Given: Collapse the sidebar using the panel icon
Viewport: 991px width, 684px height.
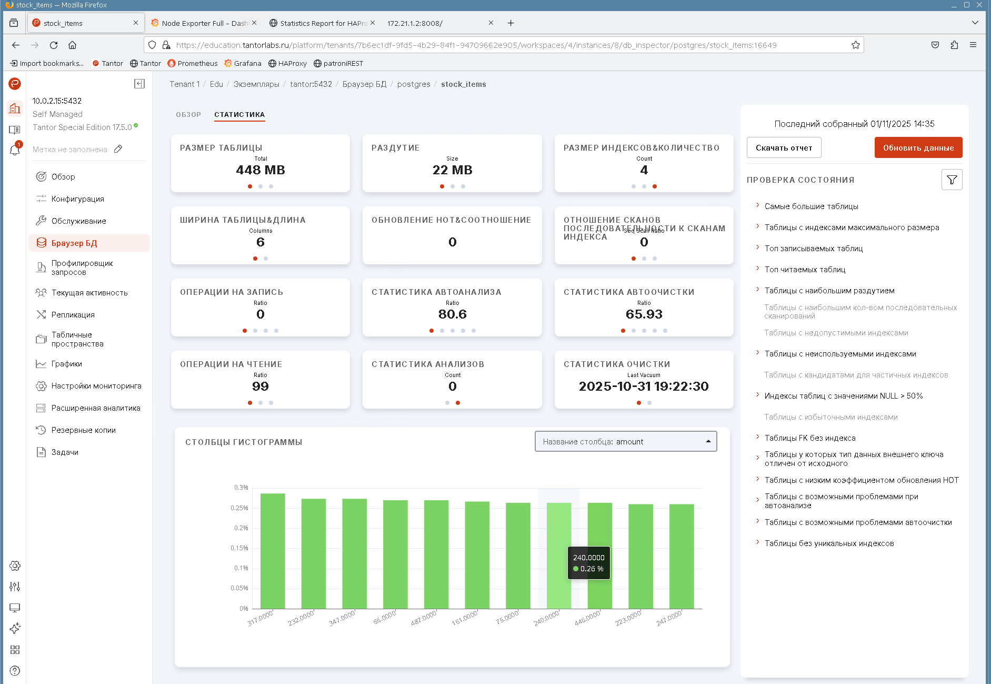Looking at the screenshot, I should 139,84.
